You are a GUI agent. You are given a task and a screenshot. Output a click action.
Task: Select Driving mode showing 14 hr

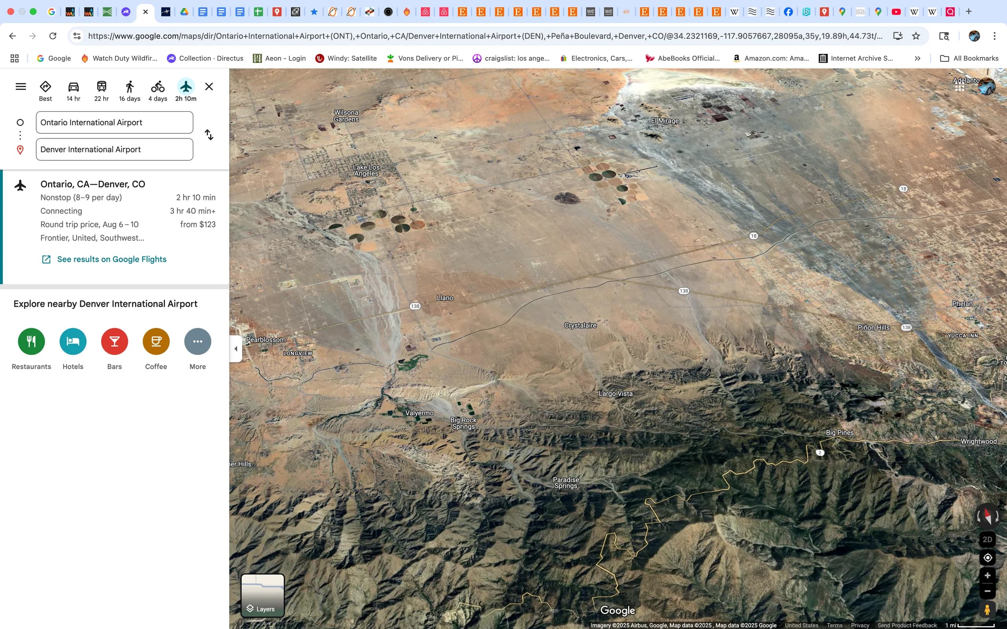73,91
